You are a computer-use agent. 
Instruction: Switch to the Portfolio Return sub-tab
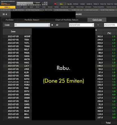(x=32, y=20)
